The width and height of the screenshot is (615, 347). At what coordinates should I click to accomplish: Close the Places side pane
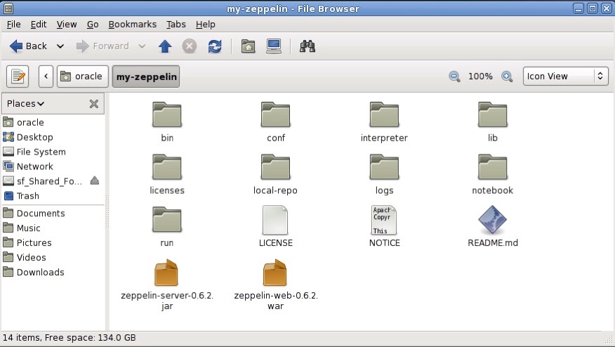[94, 104]
